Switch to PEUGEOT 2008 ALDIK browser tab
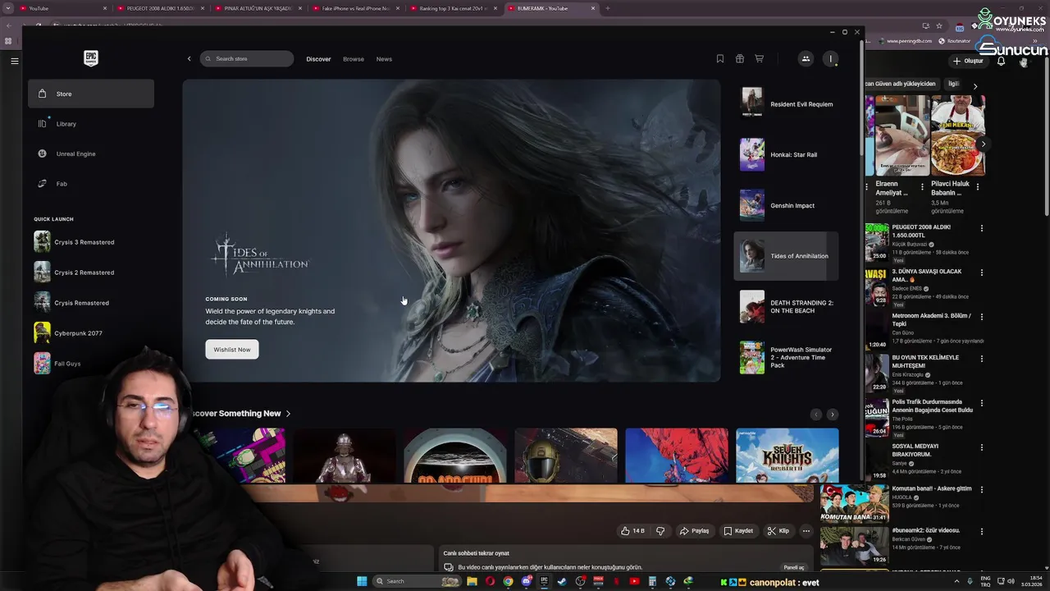The height and width of the screenshot is (591, 1050). click(x=161, y=8)
